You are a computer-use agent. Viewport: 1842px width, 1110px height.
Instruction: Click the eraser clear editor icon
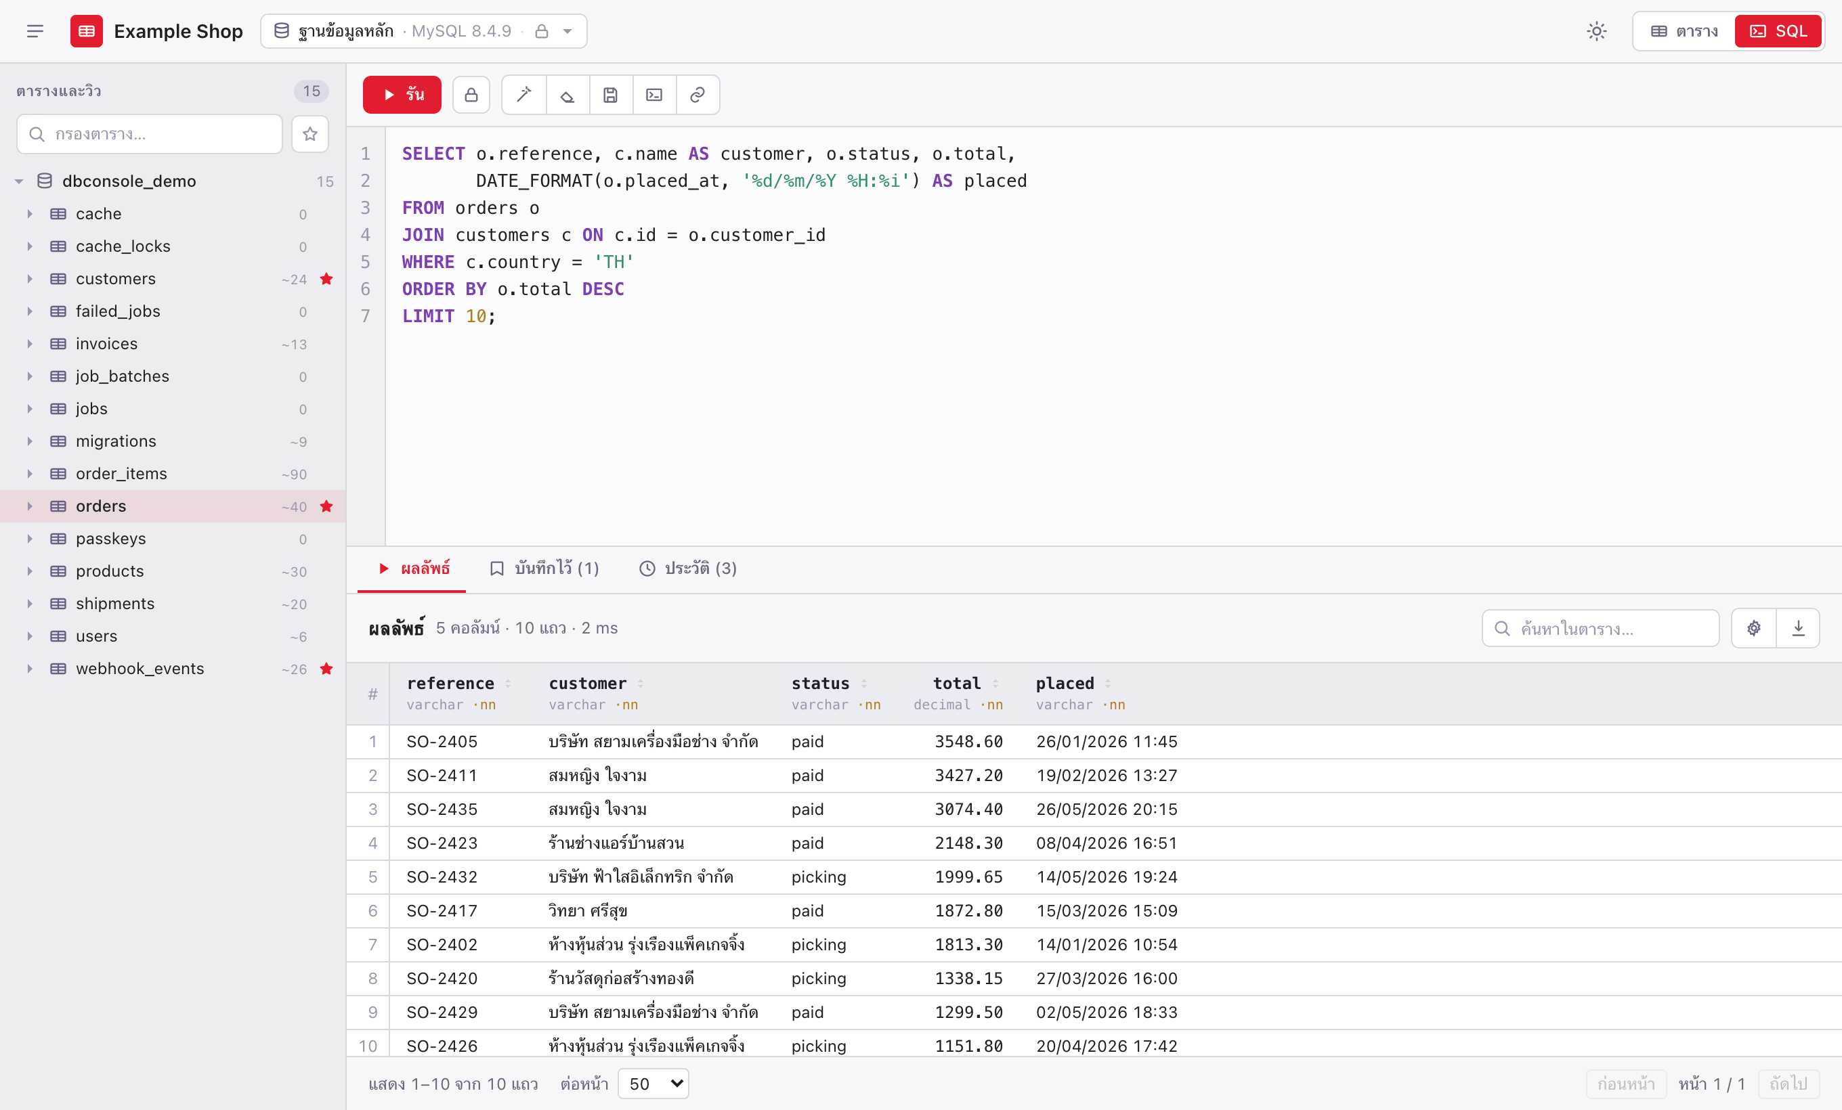pyautogui.click(x=567, y=95)
